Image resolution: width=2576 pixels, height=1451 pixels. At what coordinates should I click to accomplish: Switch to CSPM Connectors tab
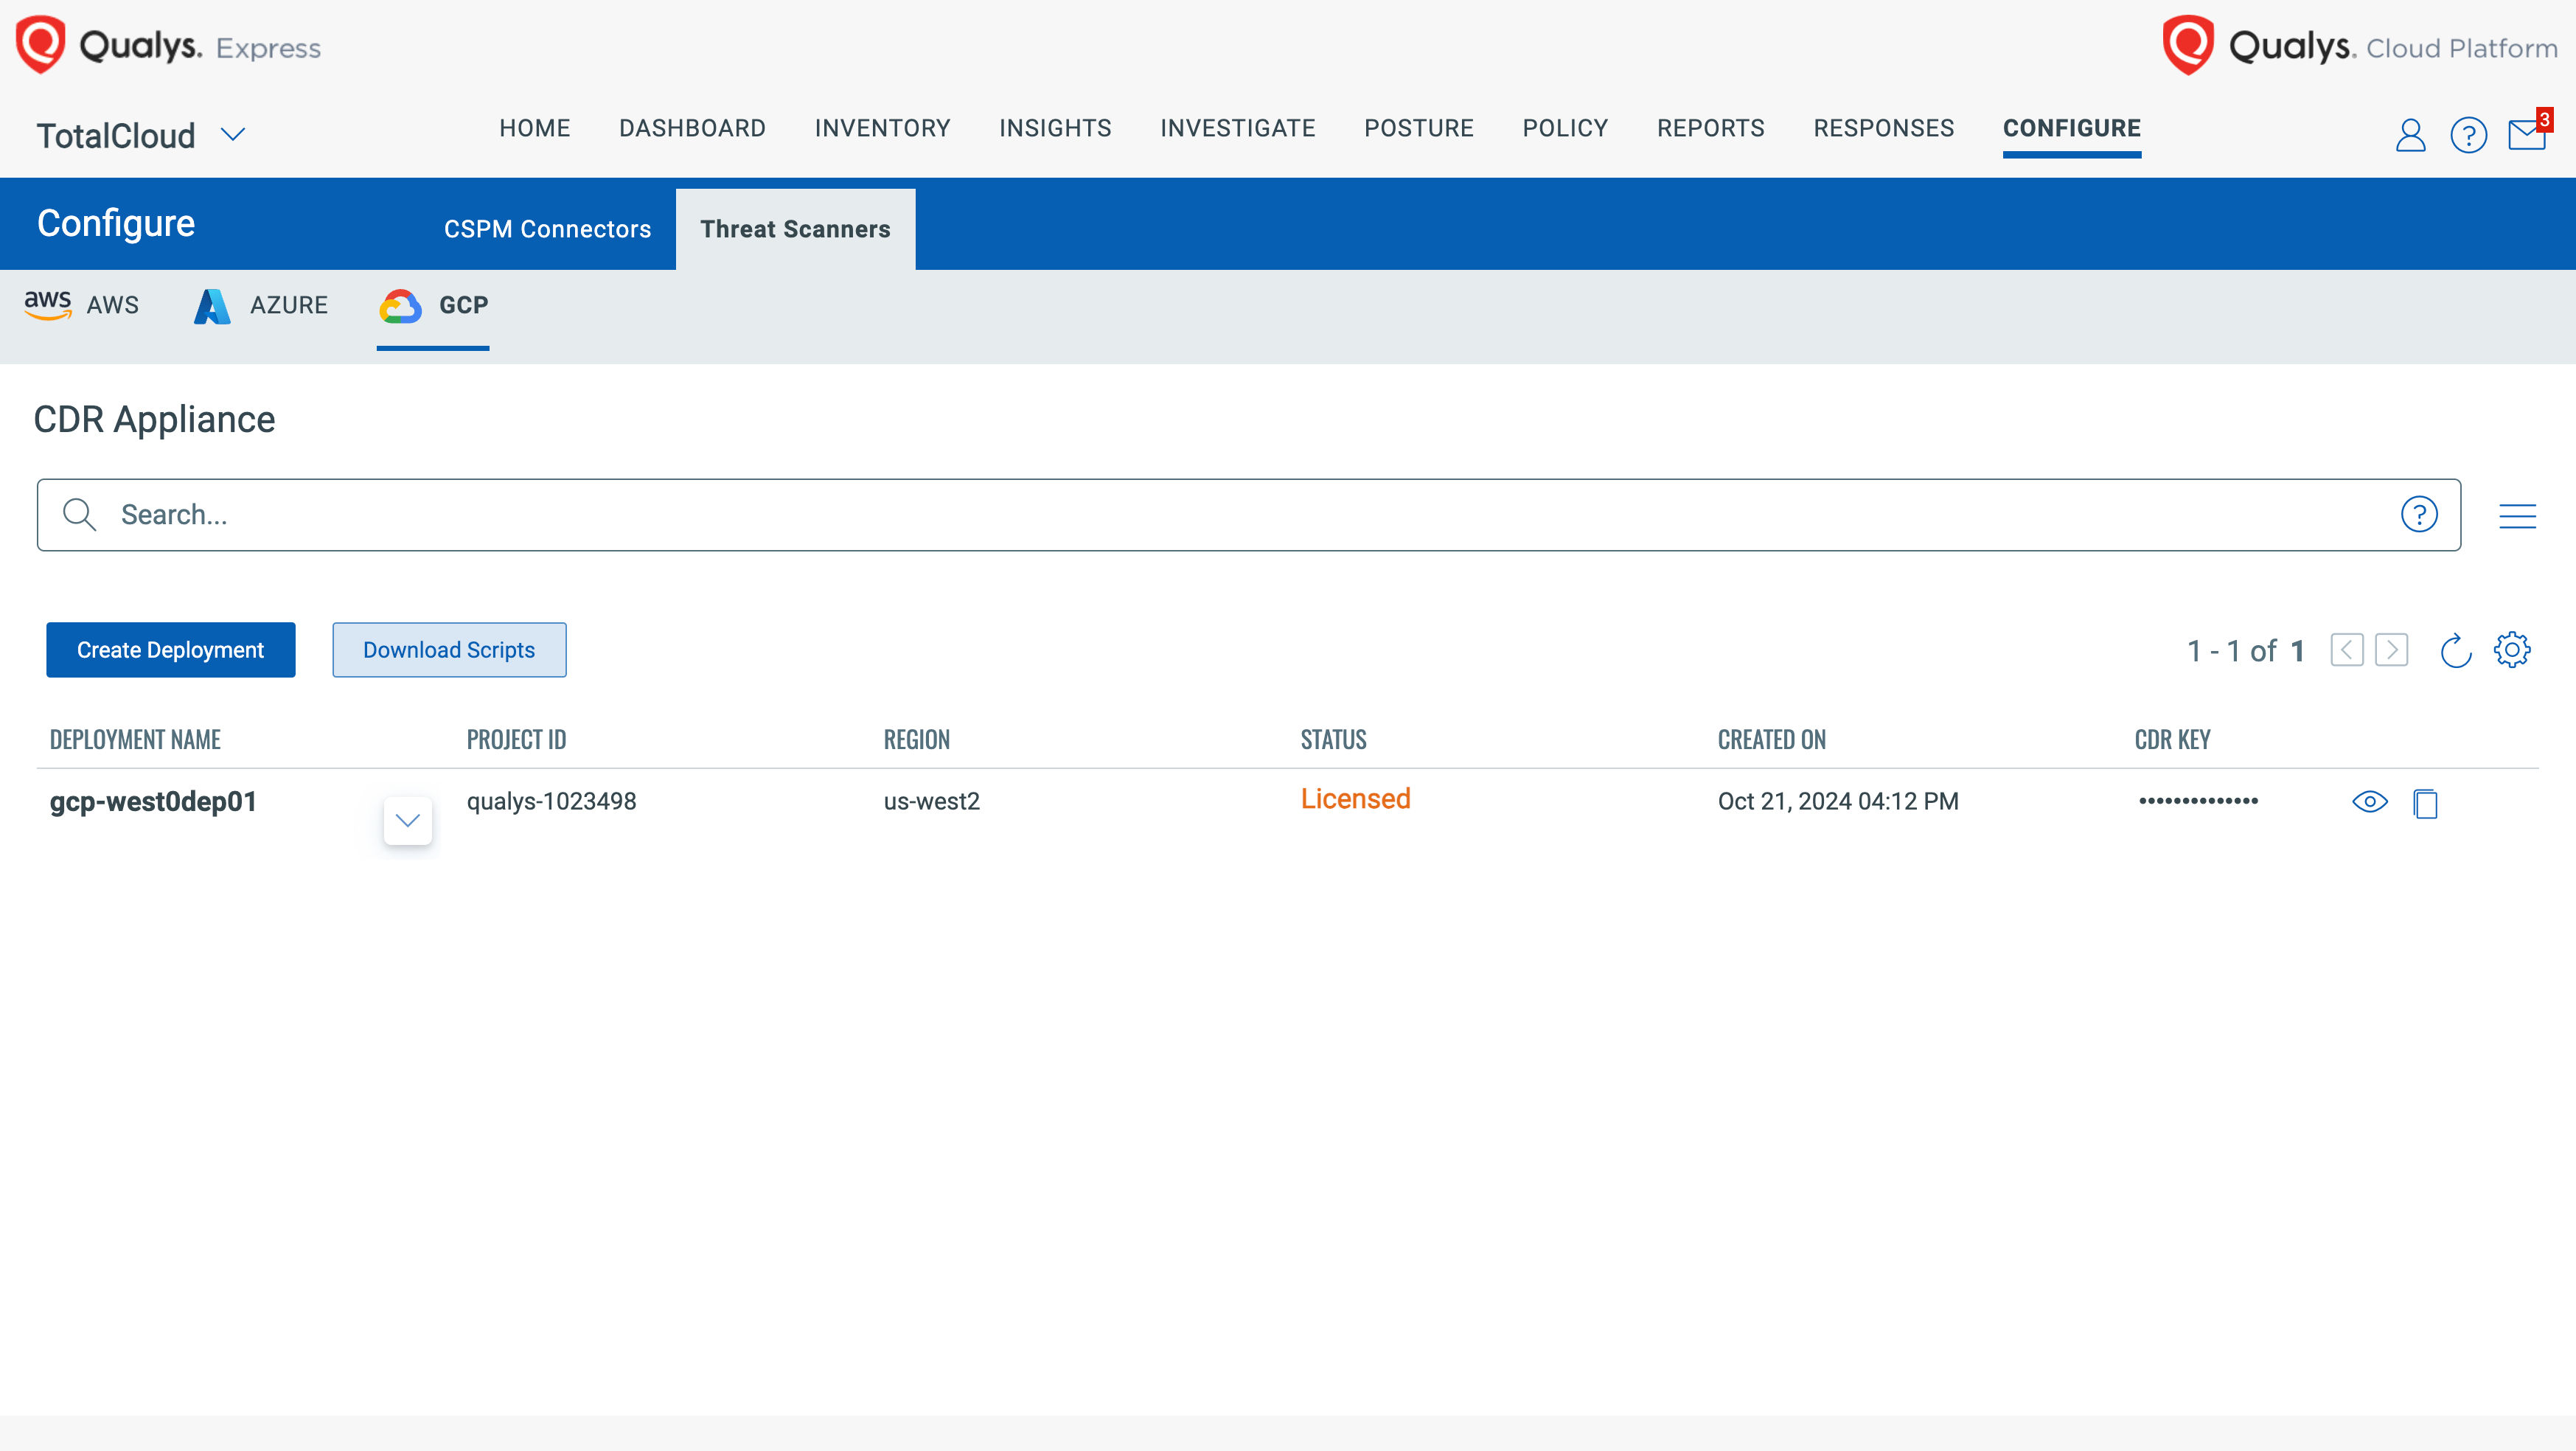click(x=547, y=229)
